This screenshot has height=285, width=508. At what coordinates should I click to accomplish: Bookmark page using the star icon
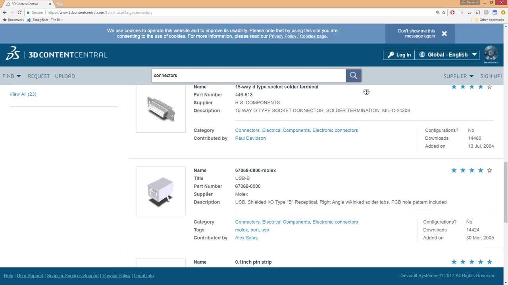444,12
